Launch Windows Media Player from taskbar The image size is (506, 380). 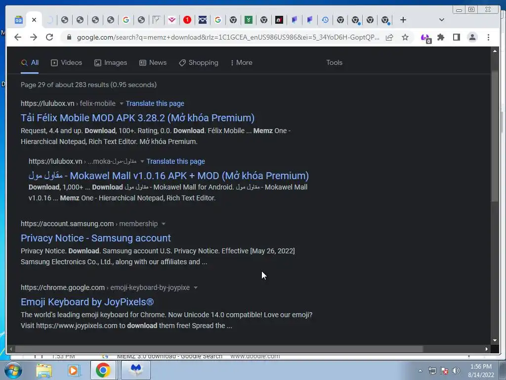pyautogui.click(x=74, y=370)
